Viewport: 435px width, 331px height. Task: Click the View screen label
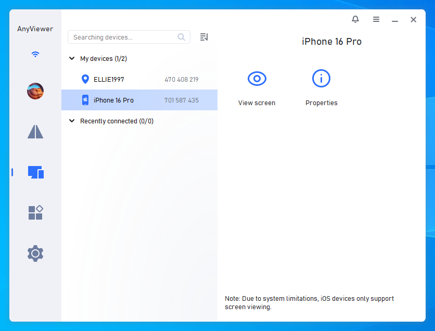click(x=257, y=103)
